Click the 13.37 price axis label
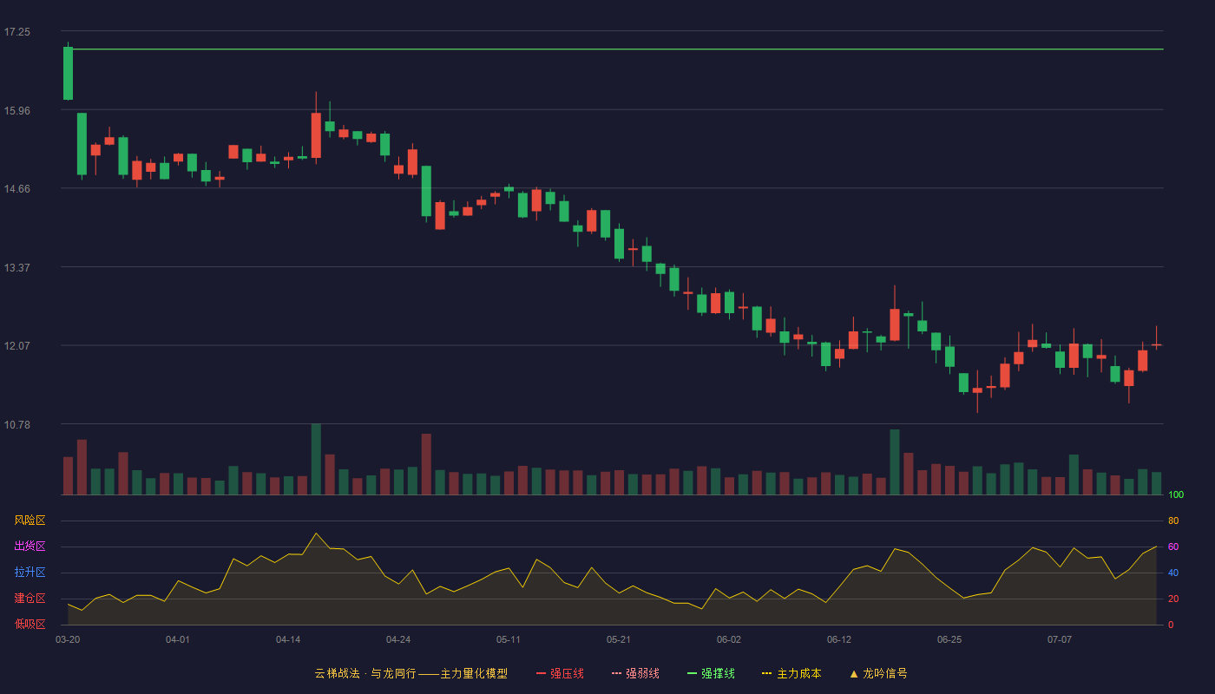The width and height of the screenshot is (1215, 694). [x=16, y=267]
